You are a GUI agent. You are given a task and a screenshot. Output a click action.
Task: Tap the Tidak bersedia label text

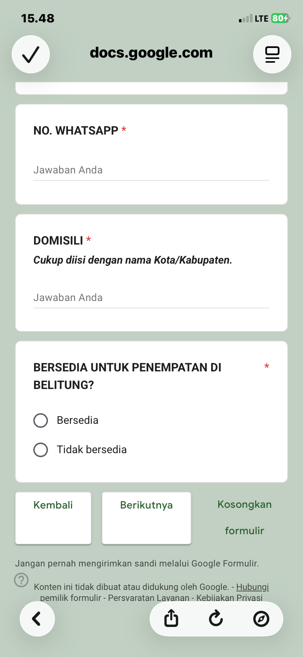pyautogui.click(x=91, y=450)
